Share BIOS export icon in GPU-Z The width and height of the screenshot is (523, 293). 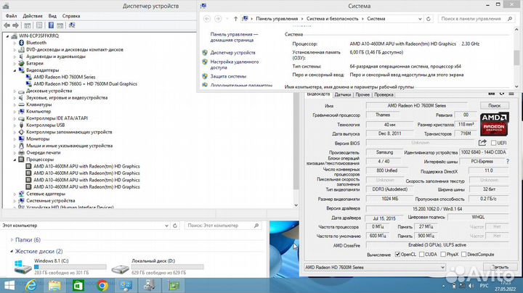click(x=482, y=143)
